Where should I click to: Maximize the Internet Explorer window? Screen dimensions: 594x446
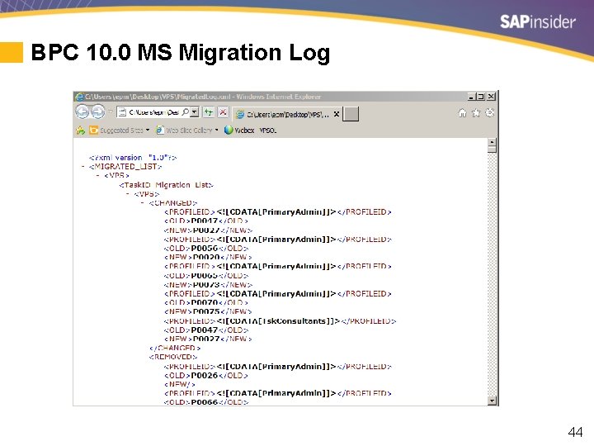tap(481, 97)
